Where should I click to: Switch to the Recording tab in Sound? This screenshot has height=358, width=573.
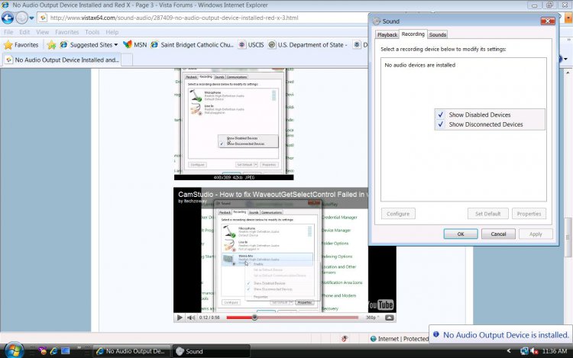click(413, 34)
